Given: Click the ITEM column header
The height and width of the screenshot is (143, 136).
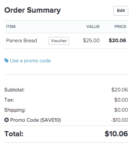Looking at the screenshot, I should coord(11,27).
